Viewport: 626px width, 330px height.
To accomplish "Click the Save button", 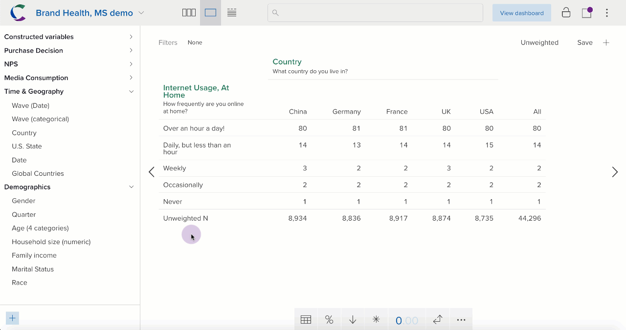I will pos(585,42).
